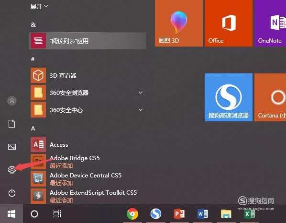Open the Settings gear in Start sidebar

click(12, 170)
